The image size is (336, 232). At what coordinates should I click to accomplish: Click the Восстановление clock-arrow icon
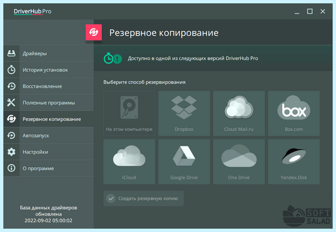coord(11,86)
